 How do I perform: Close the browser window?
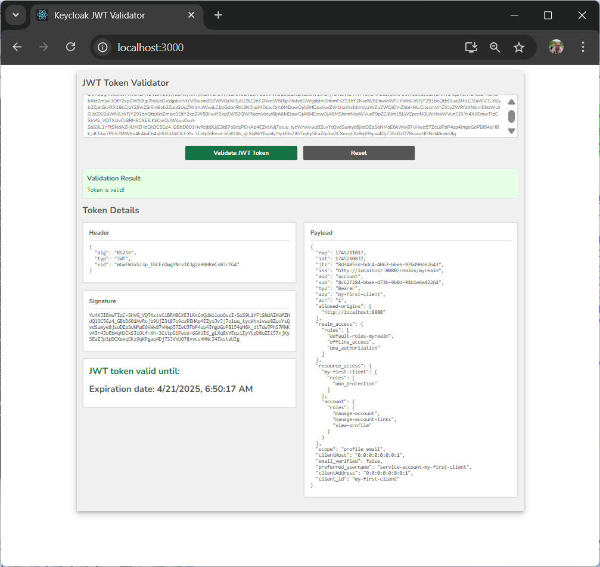click(582, 15)
